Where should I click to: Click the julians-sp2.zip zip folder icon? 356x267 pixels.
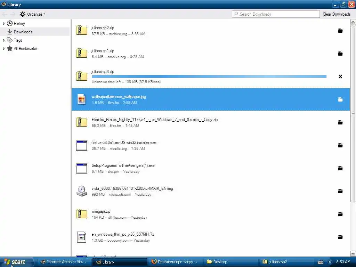tap(81, 30)
